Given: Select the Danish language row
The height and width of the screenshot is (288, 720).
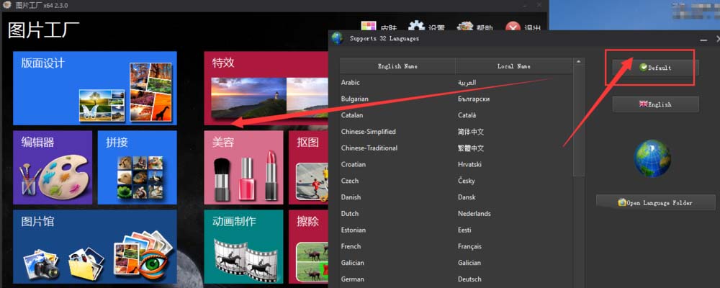Looking at the screenshot, I should pos(456,197).
